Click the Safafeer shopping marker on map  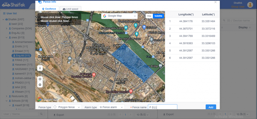[144, 27]
